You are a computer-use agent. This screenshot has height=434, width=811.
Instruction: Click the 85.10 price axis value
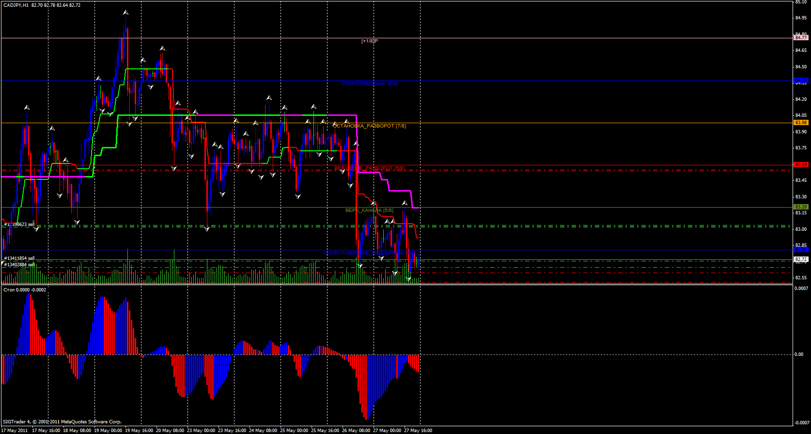click(801, 2)
